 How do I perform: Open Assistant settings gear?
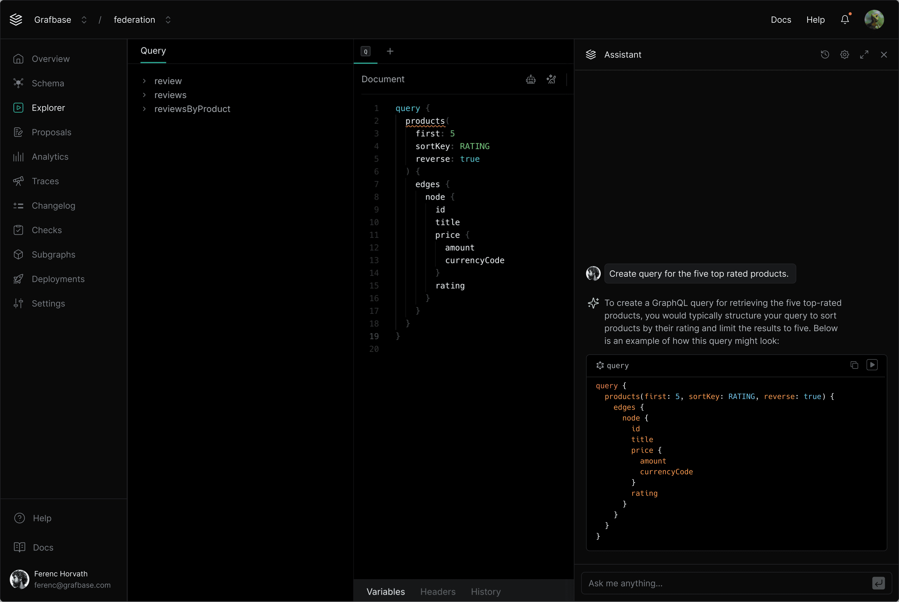click(844, 54)
